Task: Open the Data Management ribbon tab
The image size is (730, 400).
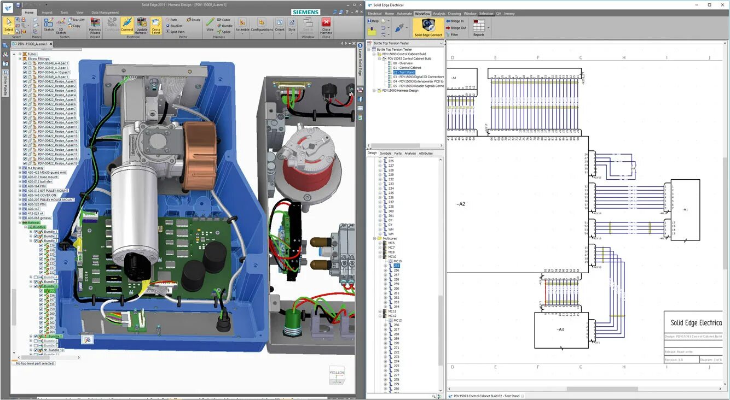Action: [x=105, y=12]
